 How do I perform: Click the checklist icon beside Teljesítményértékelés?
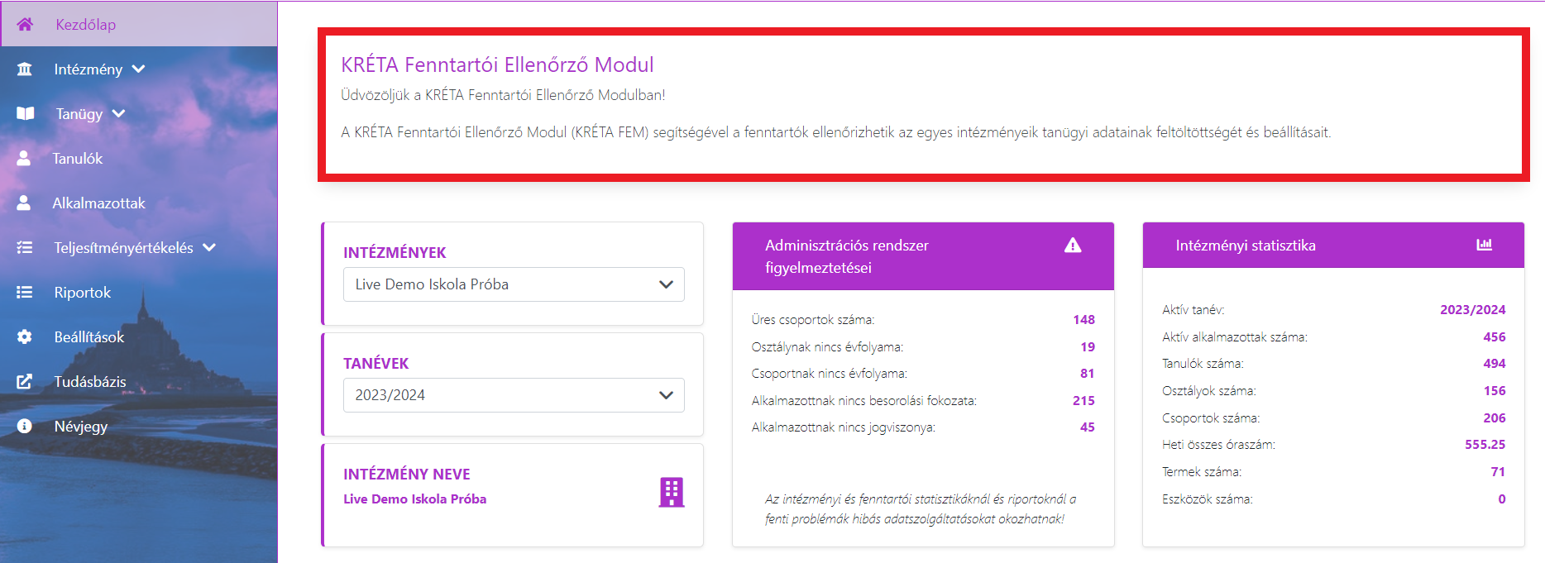[25, 247]
